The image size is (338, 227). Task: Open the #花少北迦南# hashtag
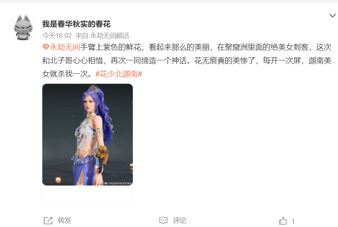(119, 74)
